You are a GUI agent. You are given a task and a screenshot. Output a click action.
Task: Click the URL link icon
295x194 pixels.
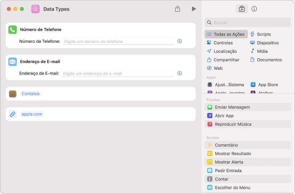[13, 114]
